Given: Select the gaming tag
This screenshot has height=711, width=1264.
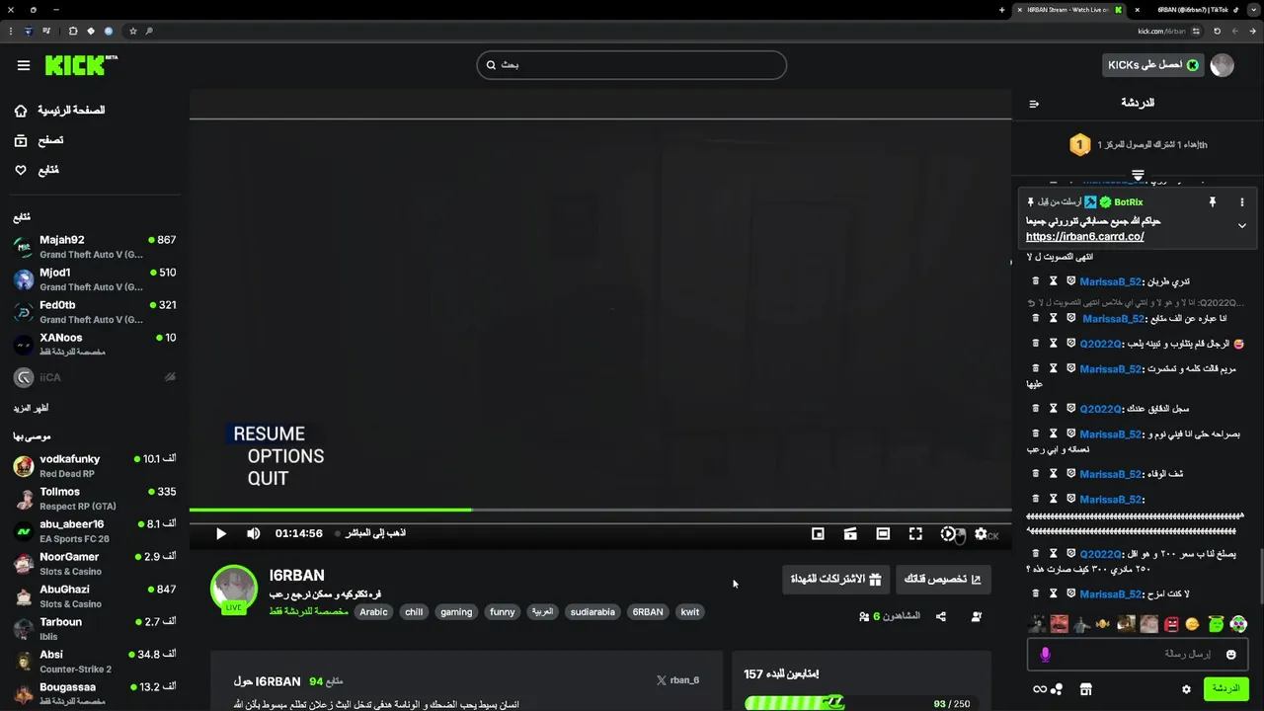Looking at the screenshot, I should coord(456,612).
